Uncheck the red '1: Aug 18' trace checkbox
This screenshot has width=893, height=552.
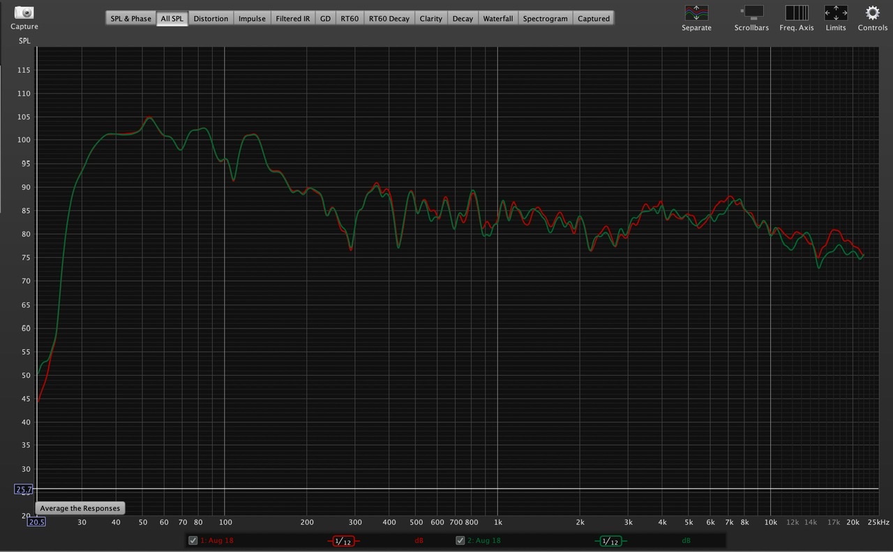[x=193, y=541]
